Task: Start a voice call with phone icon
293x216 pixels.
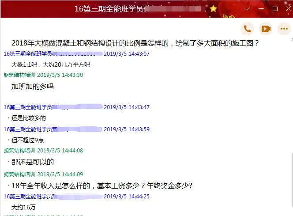Action: [247, 29]
